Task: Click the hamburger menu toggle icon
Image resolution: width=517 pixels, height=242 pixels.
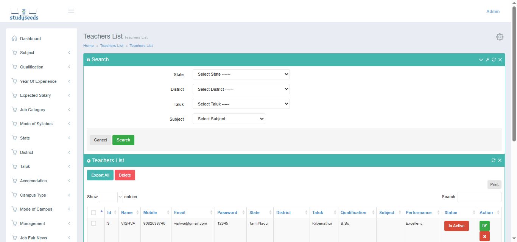Action: coord(71,11)
